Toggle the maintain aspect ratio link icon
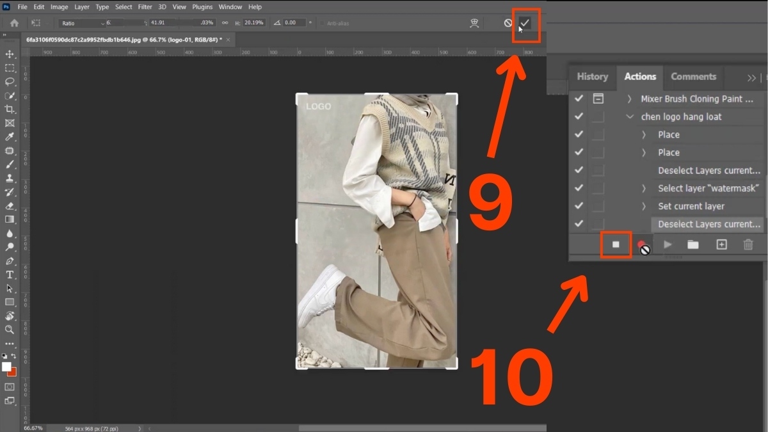 point(225,22)
